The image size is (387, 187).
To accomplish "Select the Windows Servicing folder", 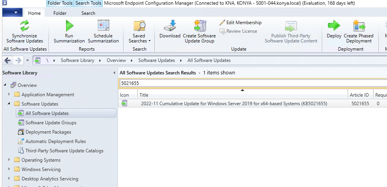I will (41, 169).
